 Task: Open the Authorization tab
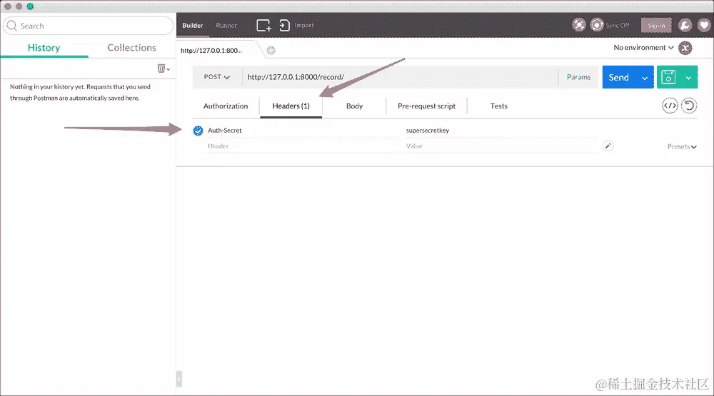(x=226, y=106)
